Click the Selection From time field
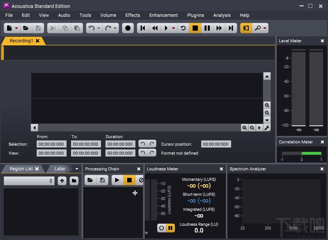This screenshot has height=240, width=328. 52,144
